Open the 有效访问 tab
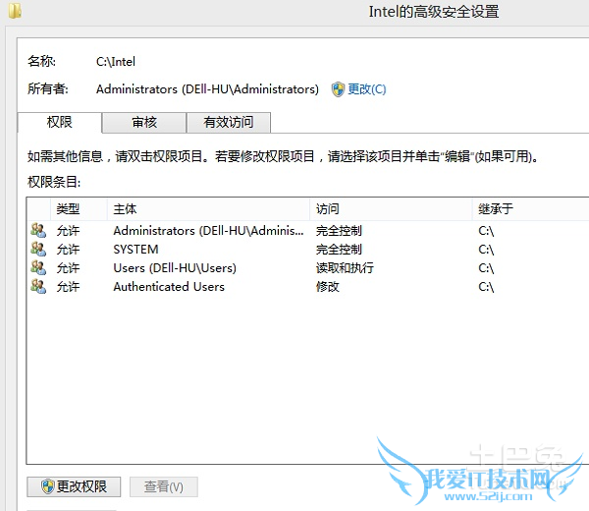 point(229,122)
